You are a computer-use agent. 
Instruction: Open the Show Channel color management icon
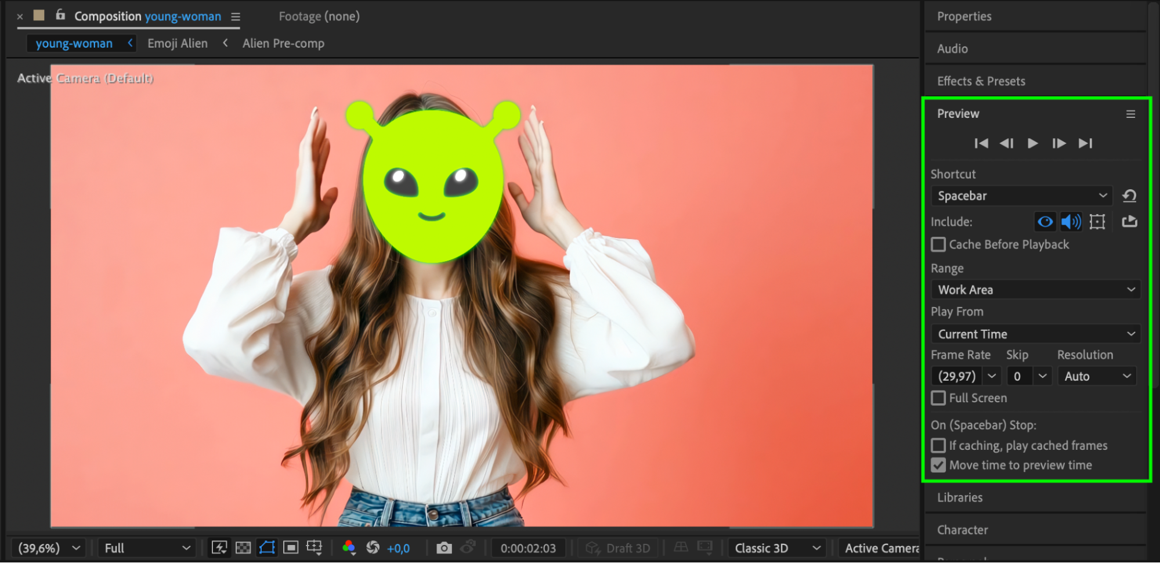pos(349,548)
